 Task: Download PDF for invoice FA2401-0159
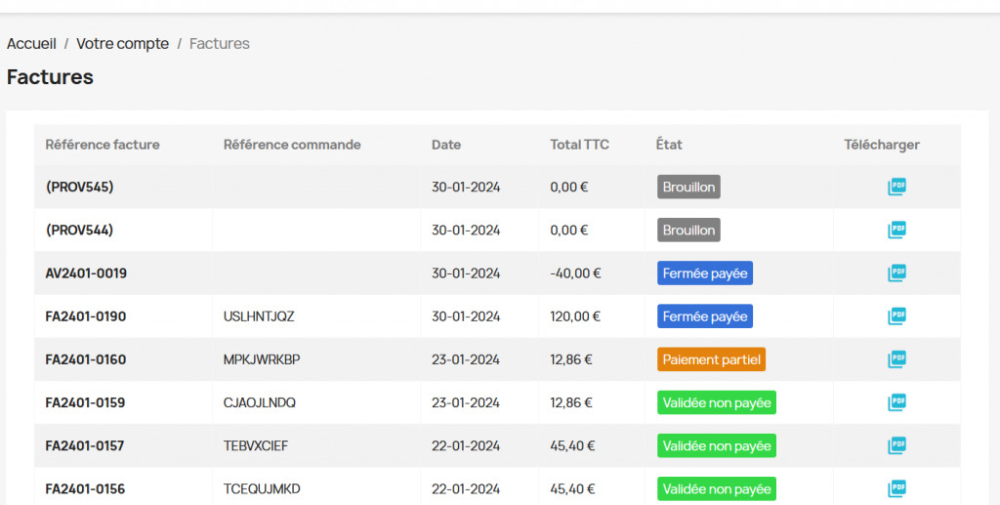pyautogui.click(x=896, y=401)
